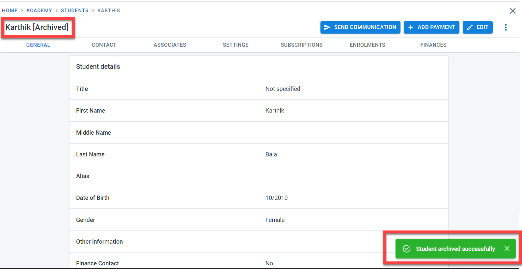Viewport: 522px width, 269px height.
Task: Navigate to Home in the breadcrumb
Action: pyautogui.click(x=10, y=11)
